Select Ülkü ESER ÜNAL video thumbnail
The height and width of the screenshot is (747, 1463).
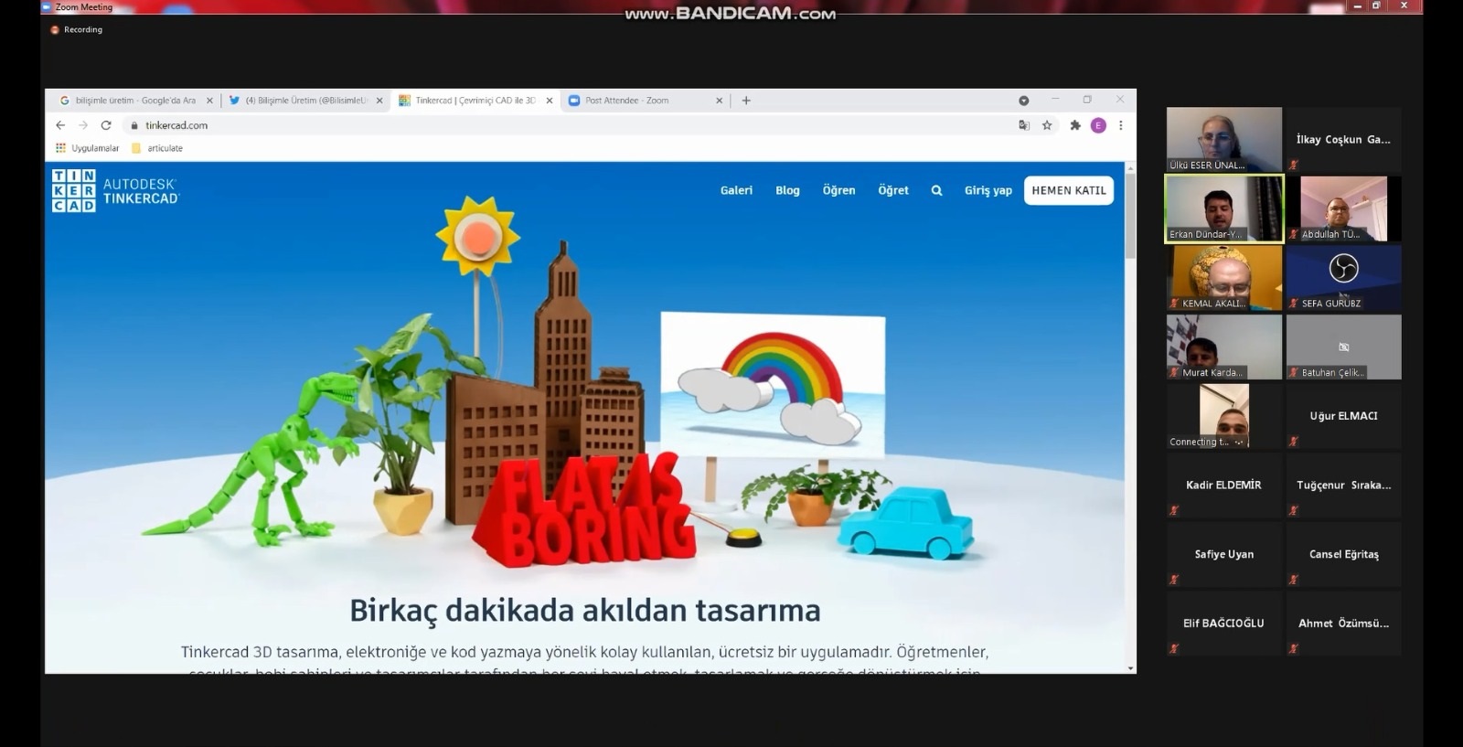click(1223, 140)
